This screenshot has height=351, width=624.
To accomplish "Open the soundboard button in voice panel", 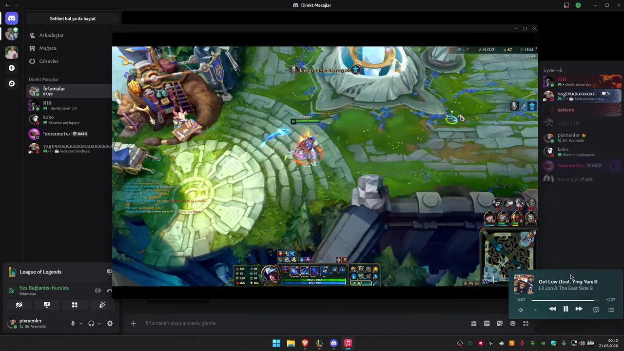I will (x=102, y=305).
